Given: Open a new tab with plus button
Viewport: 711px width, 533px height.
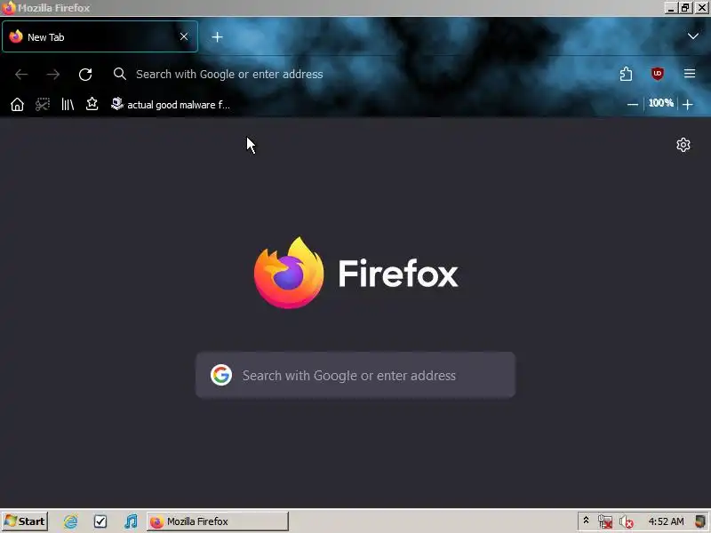Looking at the screenshot, I should pyautogui.click(x=217, y=37).
